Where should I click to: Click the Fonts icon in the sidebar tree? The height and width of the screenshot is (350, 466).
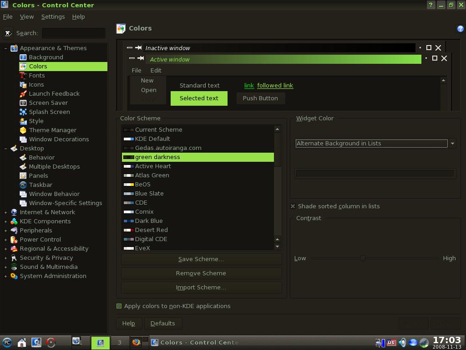[x=23, y=75]
